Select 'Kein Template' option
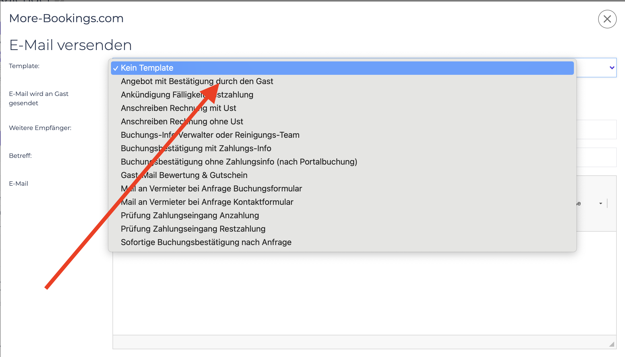The image size is (625, 357). point(342,68)
